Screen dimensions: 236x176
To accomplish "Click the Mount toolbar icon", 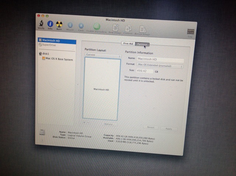I will click(70, 25).
